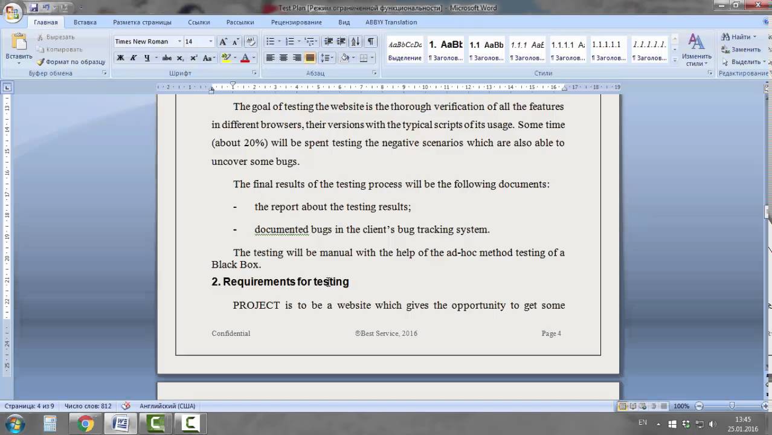
Task: Apply the Выделение style
Action: click(x=405, y=50)
